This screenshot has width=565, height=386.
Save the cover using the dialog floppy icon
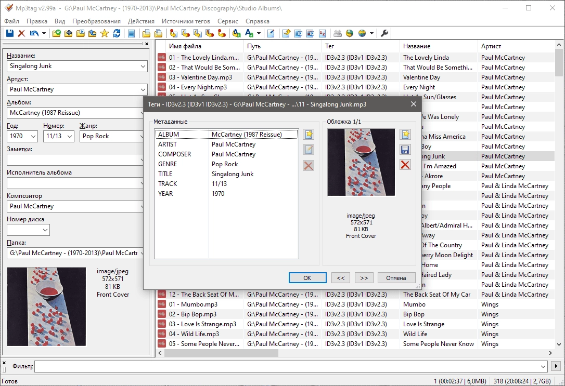pos(405,150)
